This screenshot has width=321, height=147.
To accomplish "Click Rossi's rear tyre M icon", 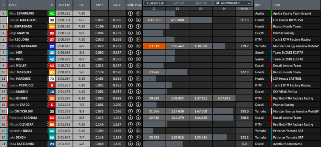I will pos(138,131).
